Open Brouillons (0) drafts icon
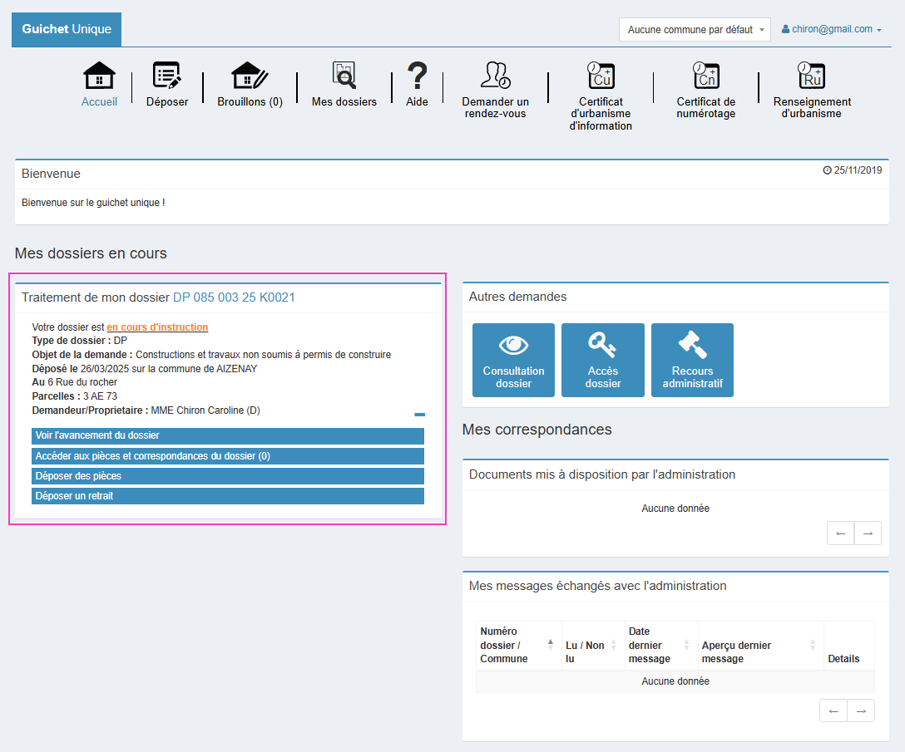The image size is (905, 752). tap(250, 76)
